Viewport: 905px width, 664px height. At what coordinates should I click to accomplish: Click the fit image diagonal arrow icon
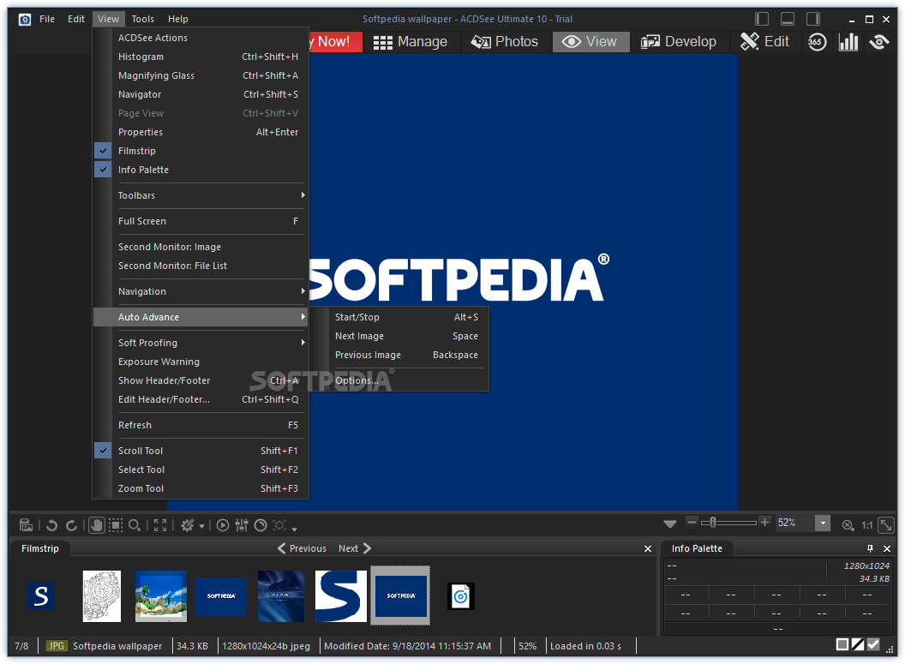tap(886, 525)
